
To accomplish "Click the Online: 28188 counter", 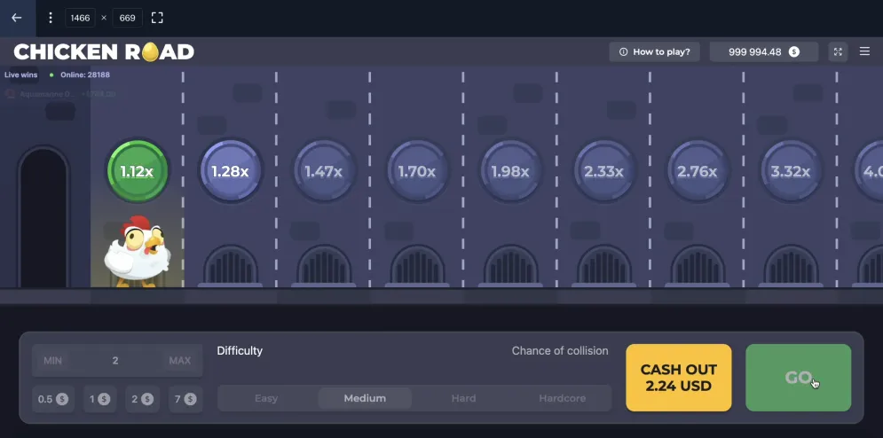I will (x=87, y=74).
